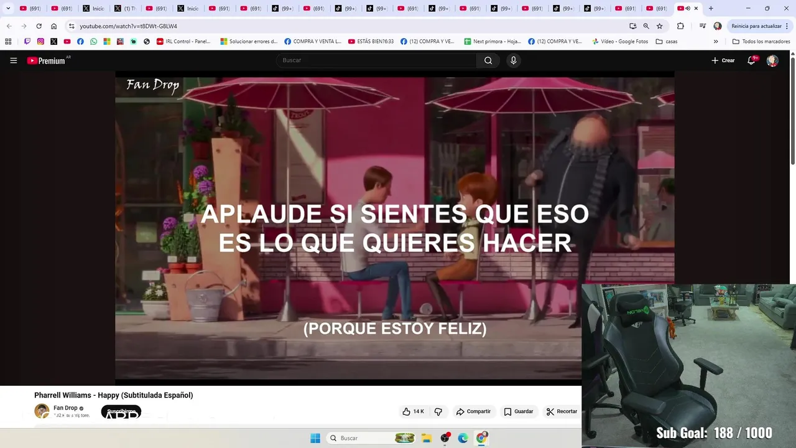Click Guardar to save the video
The image size is (796, 448).
tap(518, 411)
